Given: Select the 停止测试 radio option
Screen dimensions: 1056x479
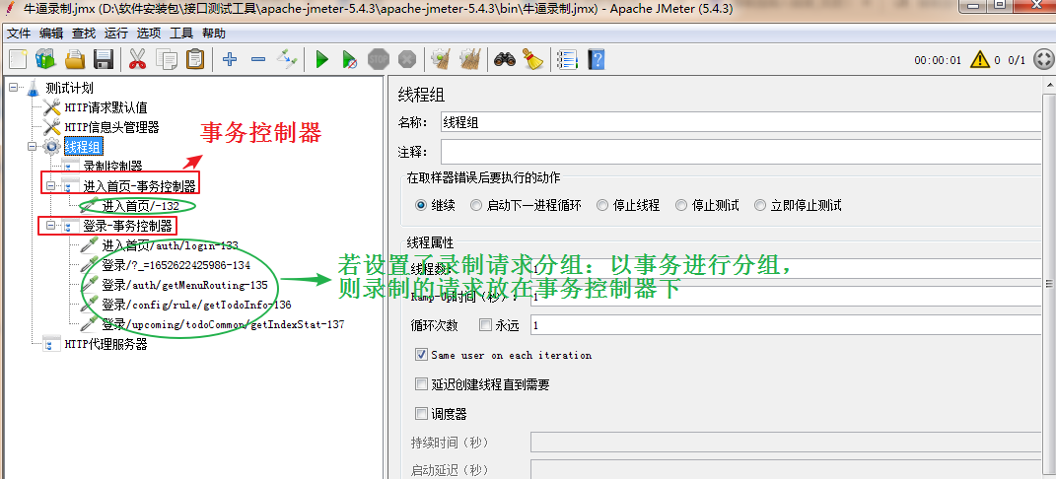Looking at the screenshot, I should [x=681, y=205].
